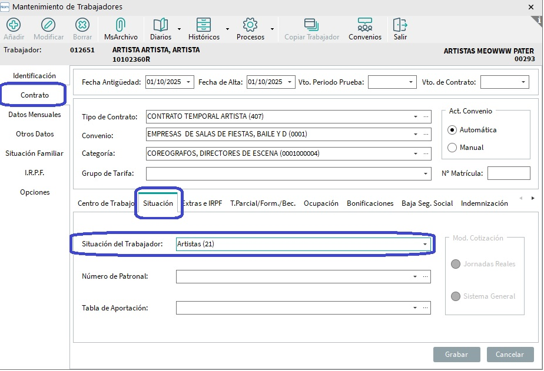Open the Convenios icon
The image size is (544, 371).
[x=364, y=25]
